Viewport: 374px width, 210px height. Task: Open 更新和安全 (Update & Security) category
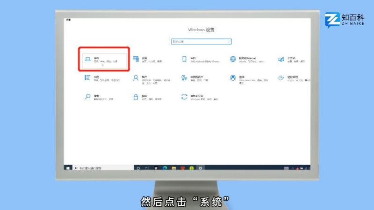[x=200, y=97]
